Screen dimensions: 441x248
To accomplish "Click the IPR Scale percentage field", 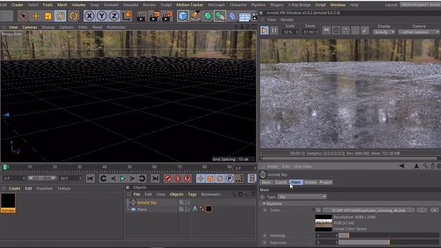I will coord(290,32).
